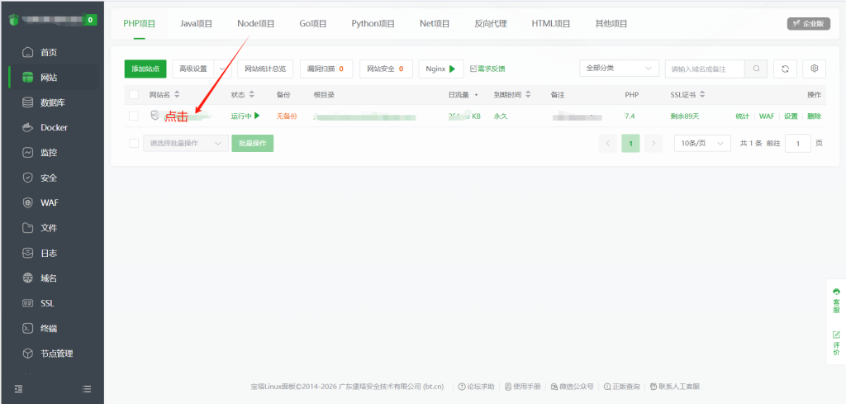Click the 前往 page number input
The image size is (846, 404).
[798, 143]
